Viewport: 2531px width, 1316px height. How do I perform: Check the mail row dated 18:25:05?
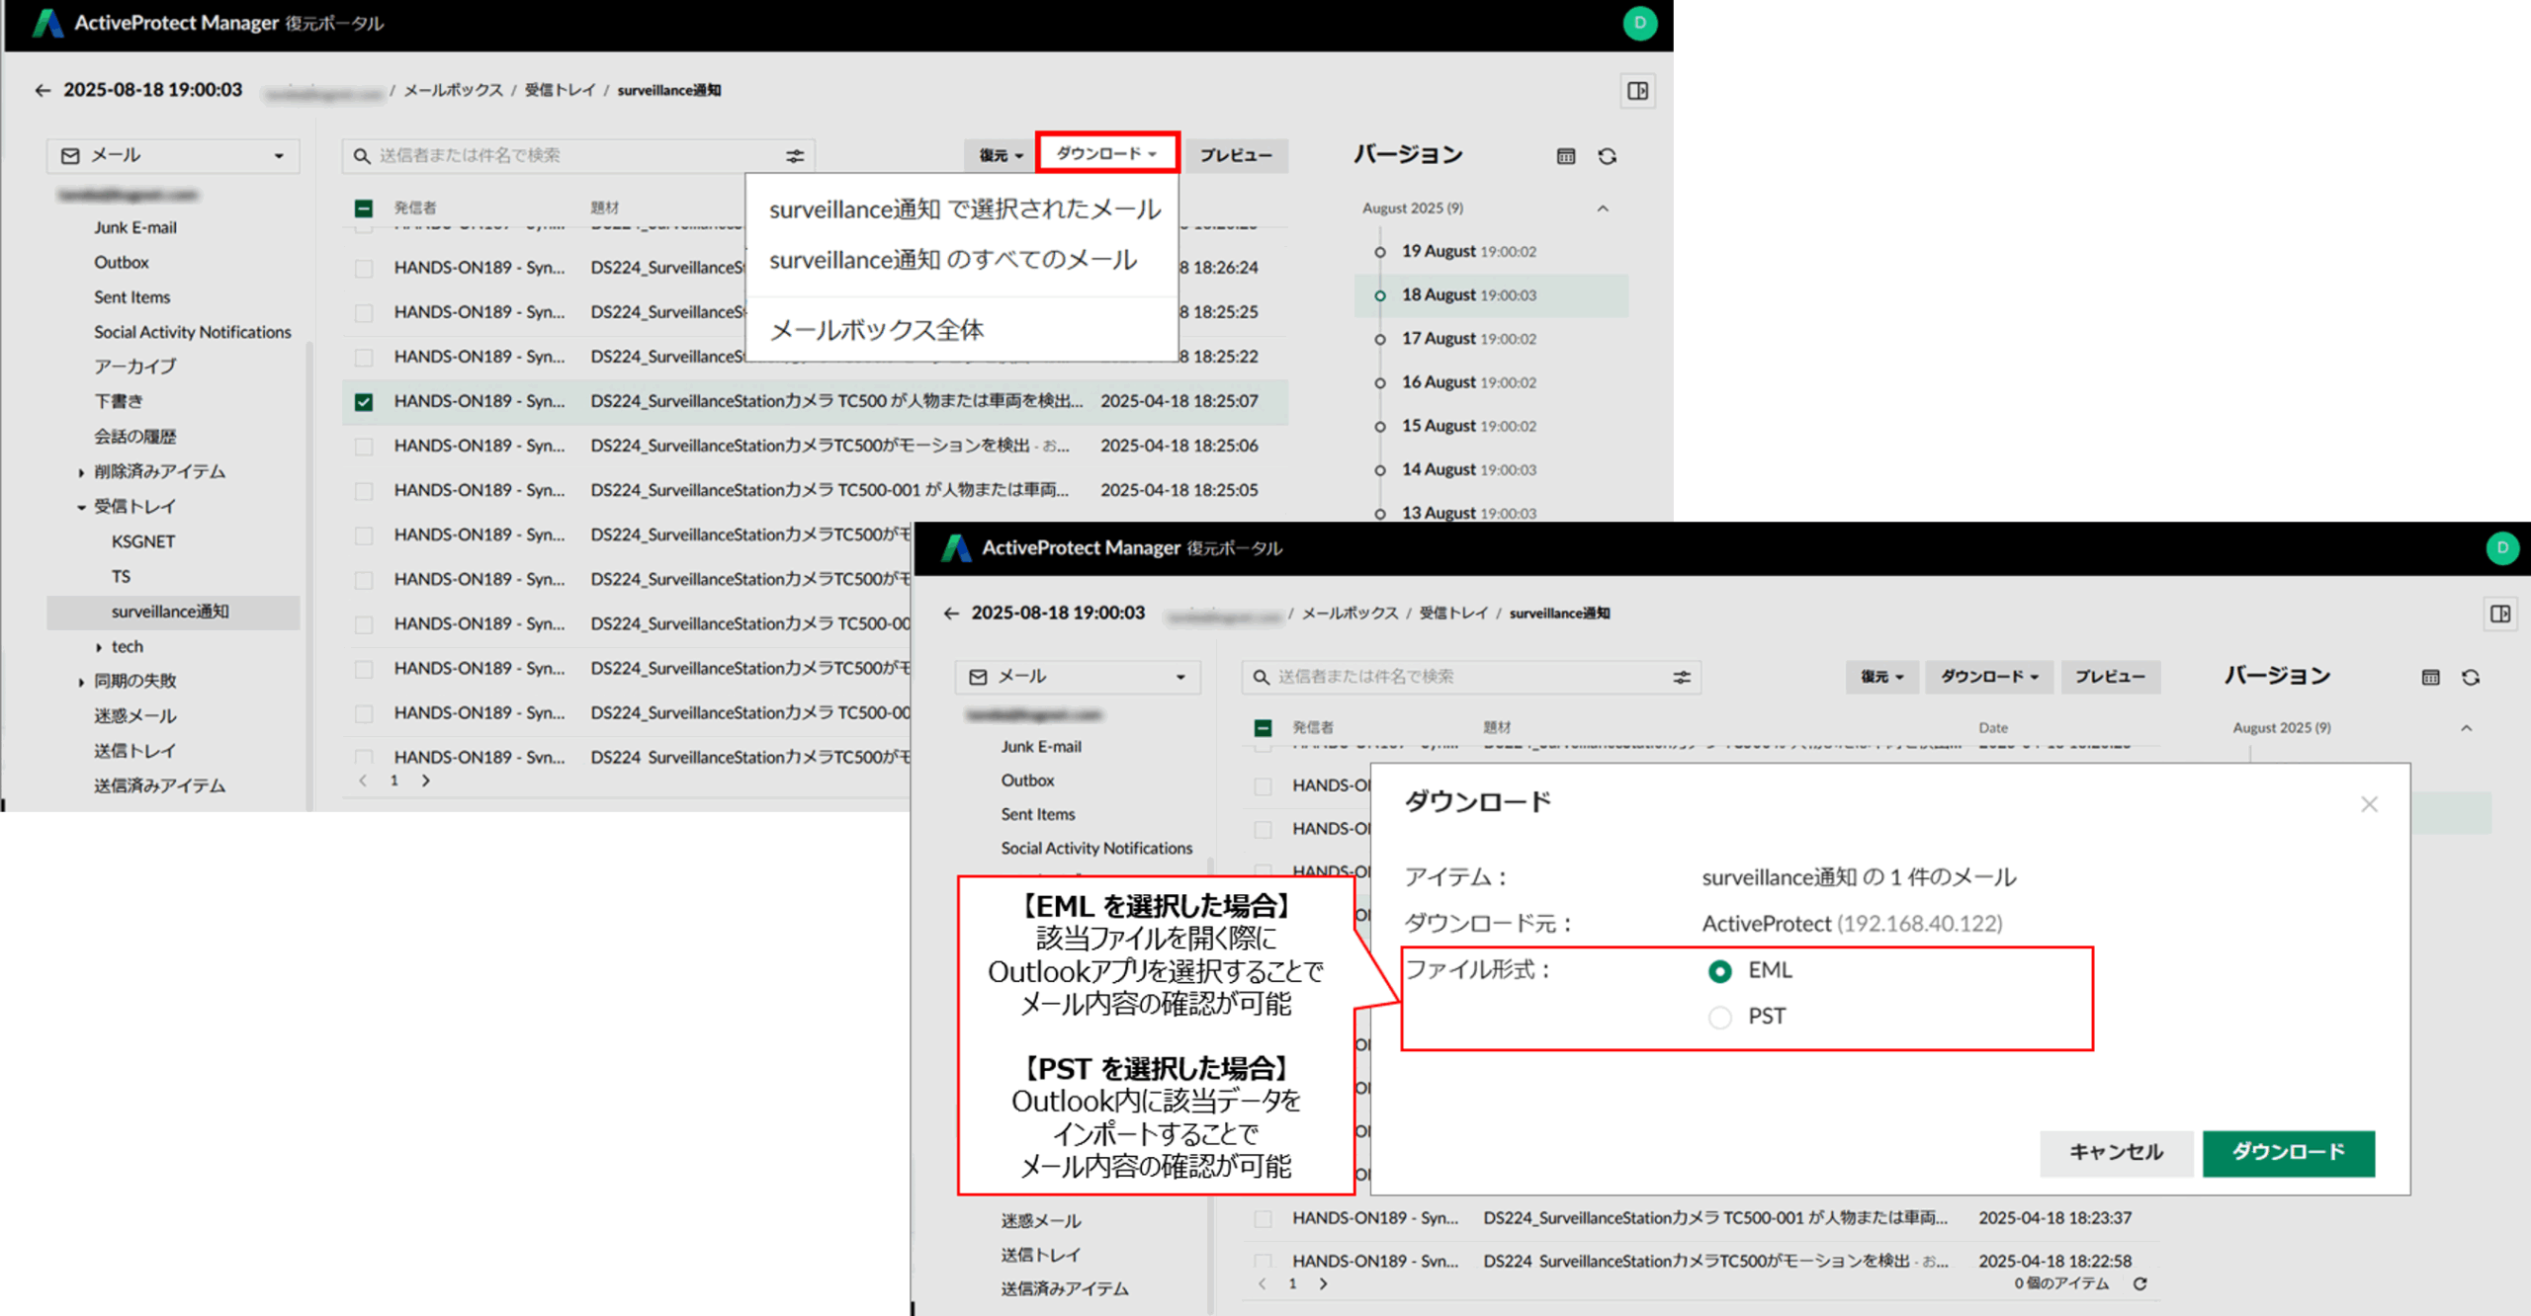tap(364, 491)
